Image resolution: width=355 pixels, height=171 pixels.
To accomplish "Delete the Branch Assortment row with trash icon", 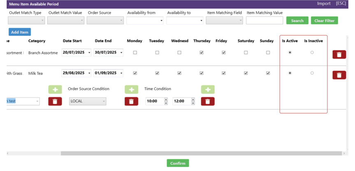I will (339, 54).
